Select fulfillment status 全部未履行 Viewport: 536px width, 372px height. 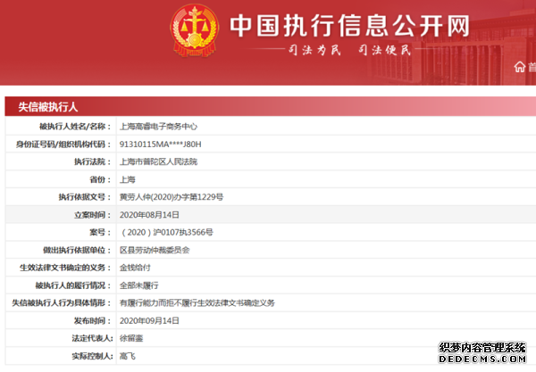click(138, 285)
